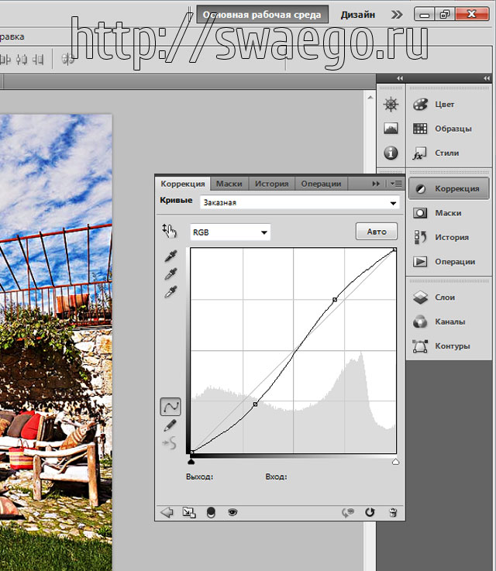Click the smooth curve icon
The image size is (496, 571).
point(170,443)
